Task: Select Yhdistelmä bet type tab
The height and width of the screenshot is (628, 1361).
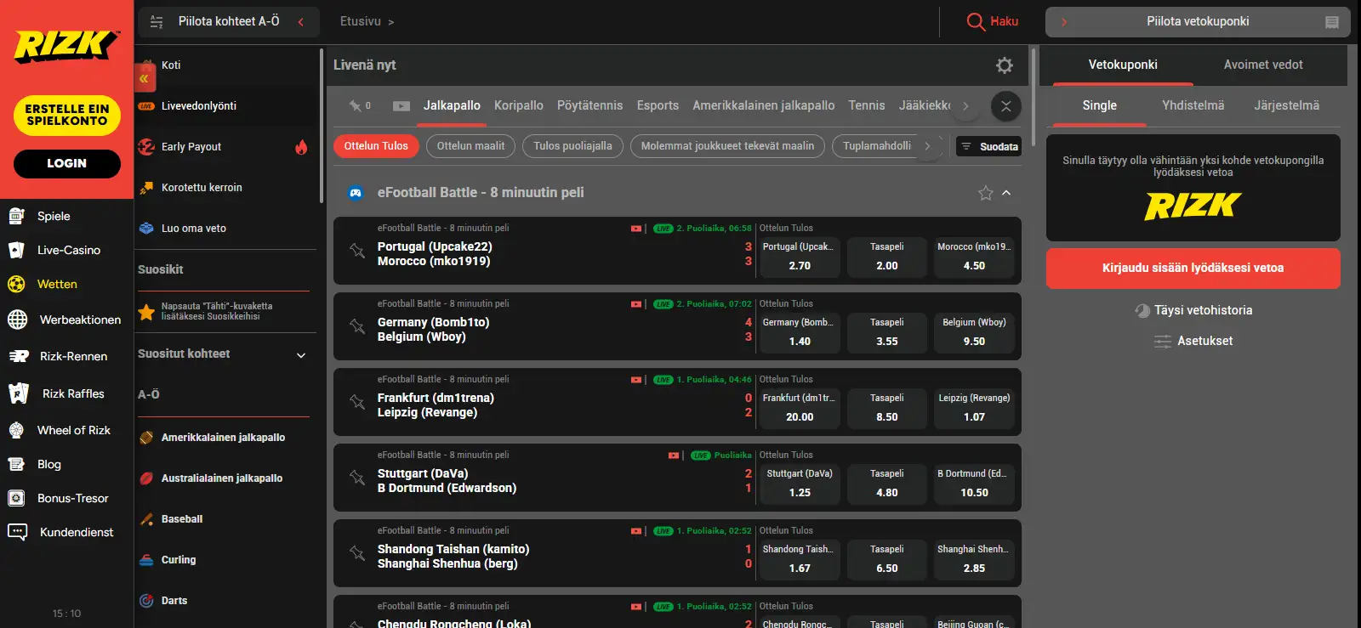Action: click(x=1193, y=105)
